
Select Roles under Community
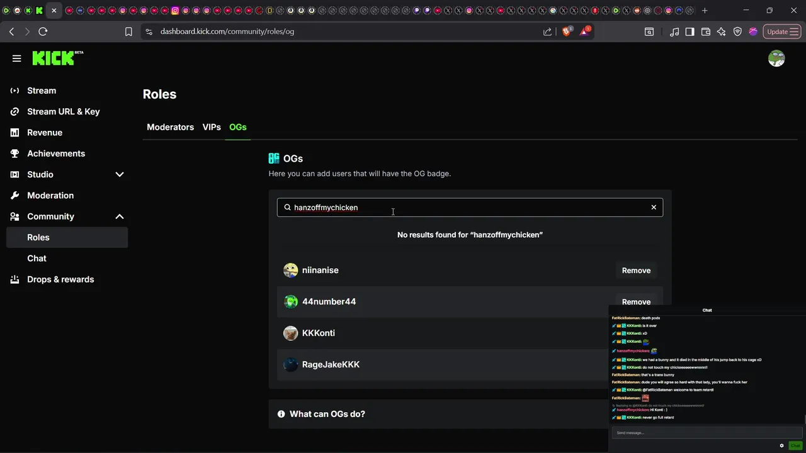(67, 237)
